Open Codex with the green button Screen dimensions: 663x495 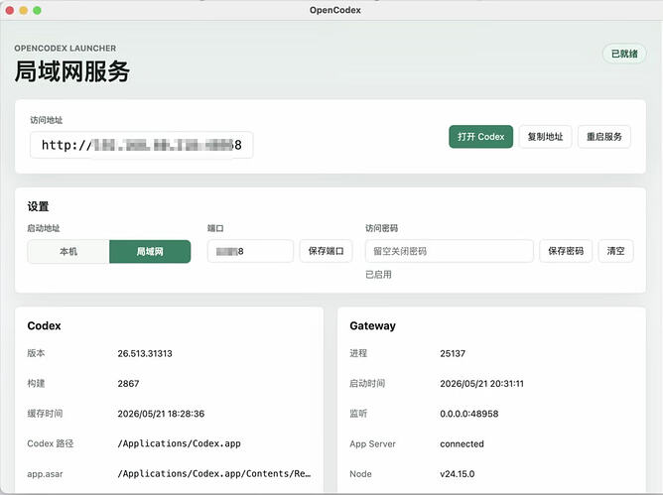tap(480, 137)
